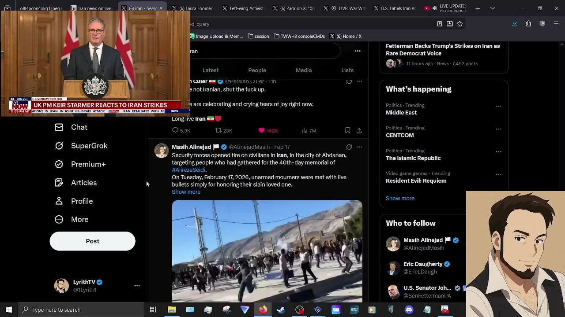Switch to the Lists search tab

[347, 70]
